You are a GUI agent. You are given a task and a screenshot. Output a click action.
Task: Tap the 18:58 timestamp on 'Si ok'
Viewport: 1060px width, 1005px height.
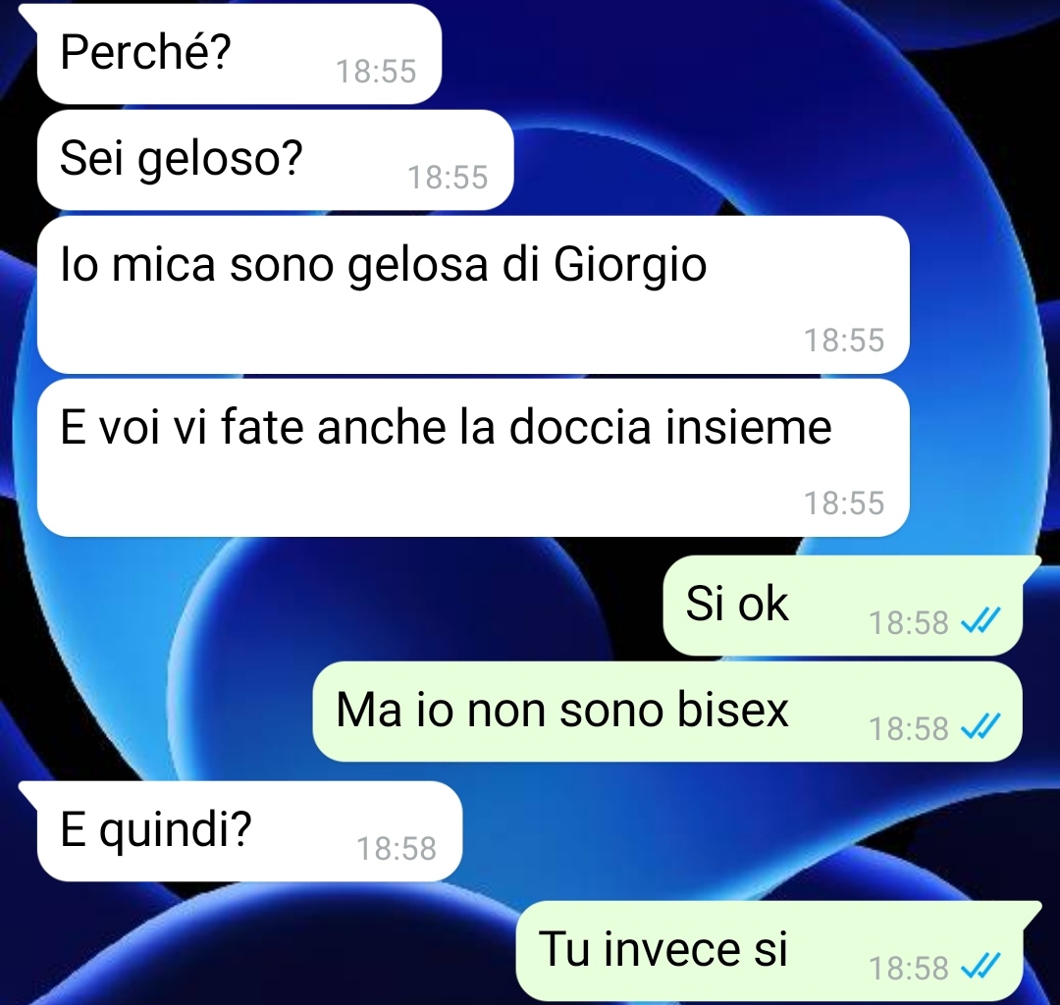909,623
